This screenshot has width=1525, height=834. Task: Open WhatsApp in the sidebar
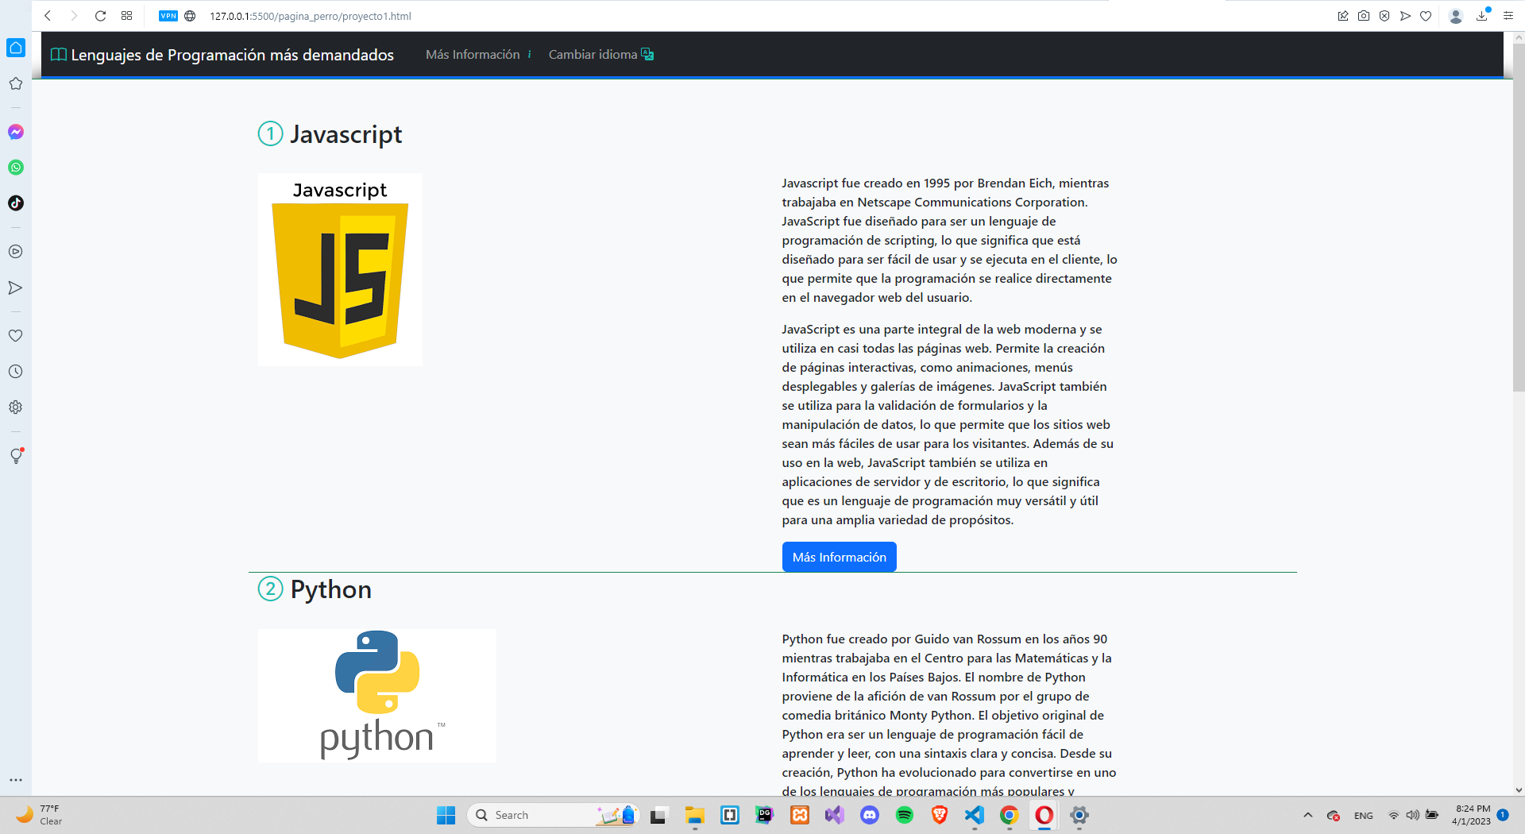coord(16,168)
